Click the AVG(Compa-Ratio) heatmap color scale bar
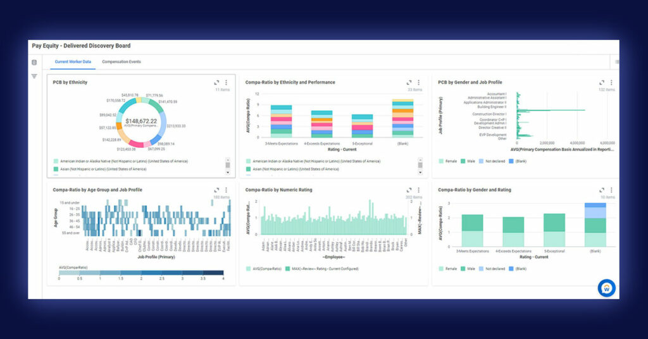Screen dimensions: 648x339 pyautogui.click(x=141, y=273)
